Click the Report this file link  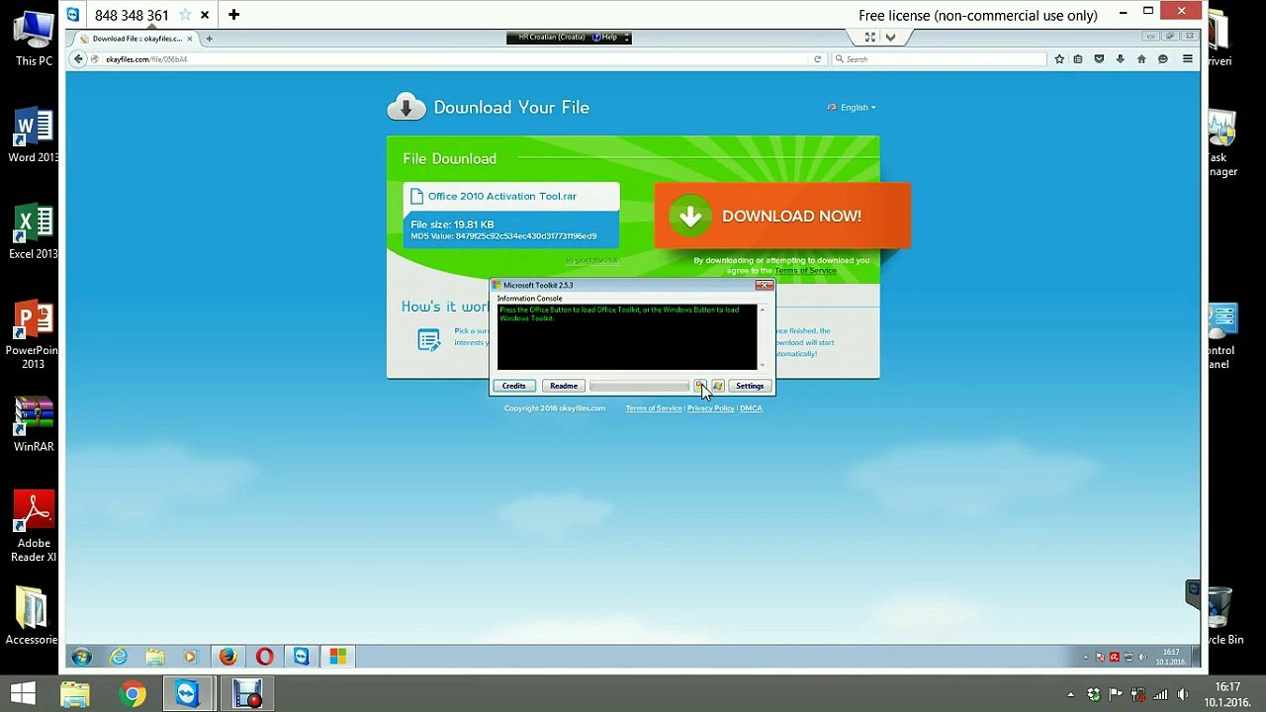tap(592, 261)
